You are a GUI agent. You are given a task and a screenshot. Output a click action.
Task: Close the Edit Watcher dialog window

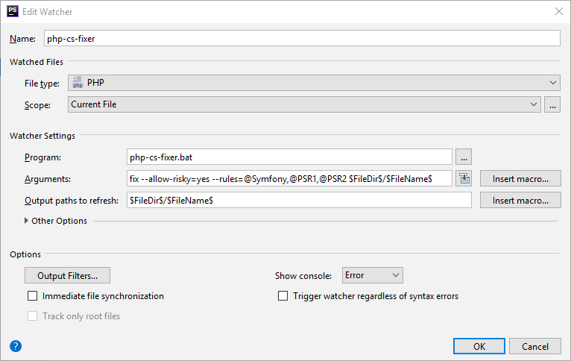pos(558,11)
